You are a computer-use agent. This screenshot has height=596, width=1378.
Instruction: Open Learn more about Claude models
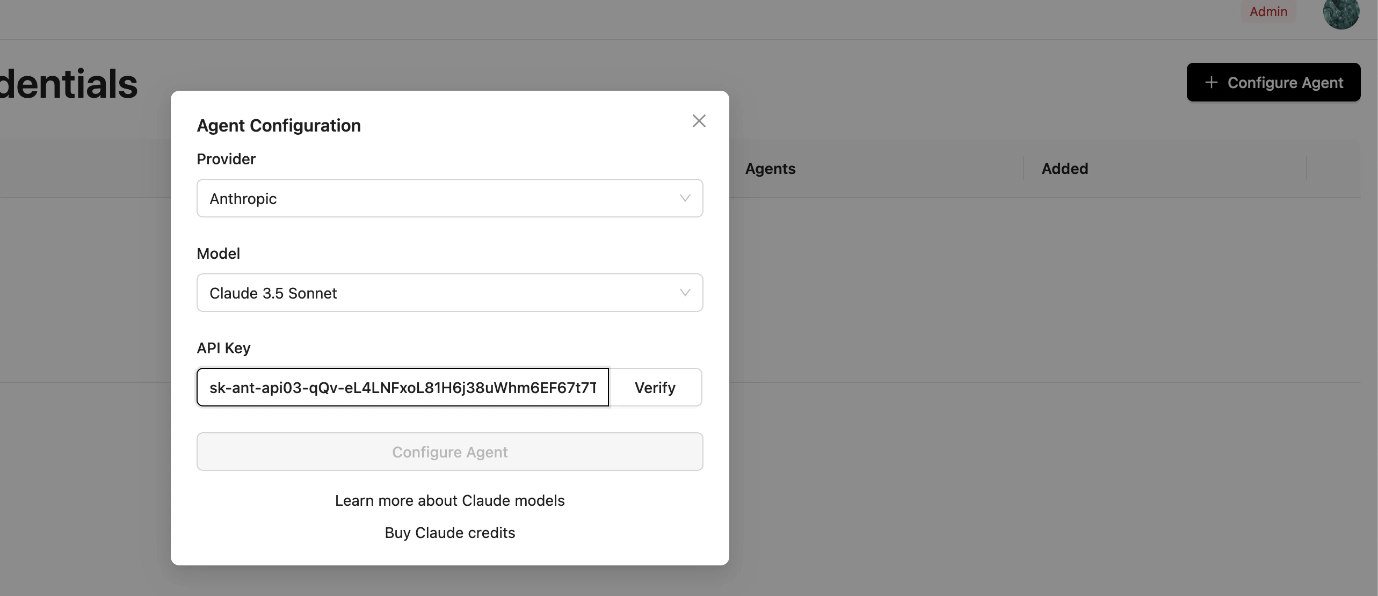(449, 500)
